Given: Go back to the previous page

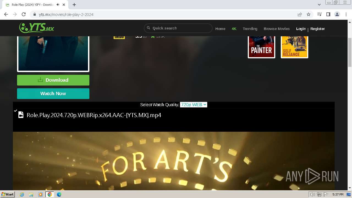Looking at the screenshot, I should pyautogui.click(x=6, y=15).
